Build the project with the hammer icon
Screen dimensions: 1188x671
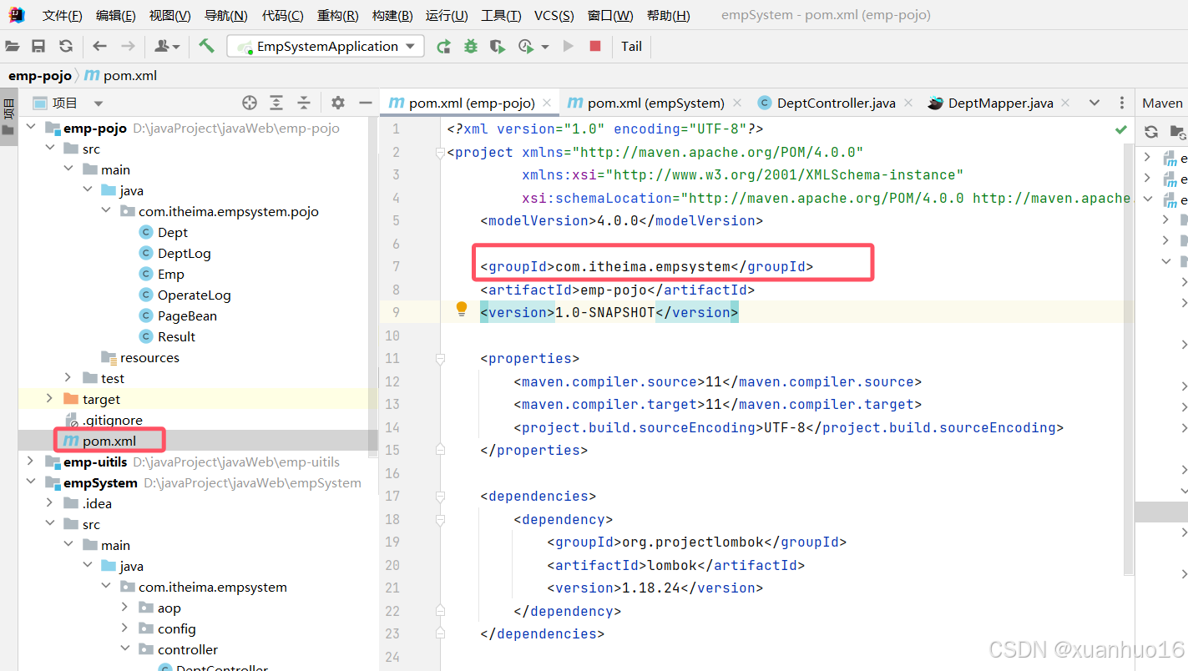206,46
